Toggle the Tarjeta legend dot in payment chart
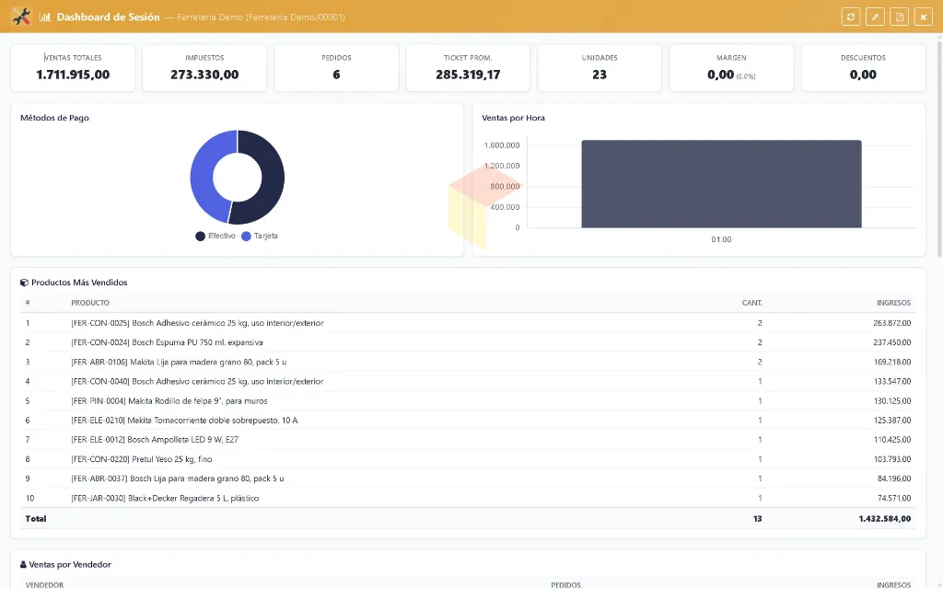This screenshot has height=589, width=943. (246, 237)
